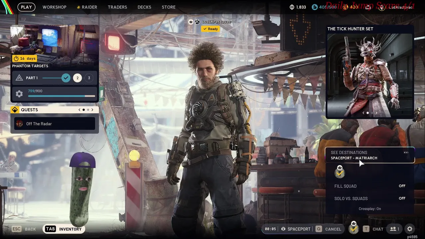This screenshot has width=425, height=239.
Task: Click the triple arrow on See Destinations
Action: [x=406, y=153]
